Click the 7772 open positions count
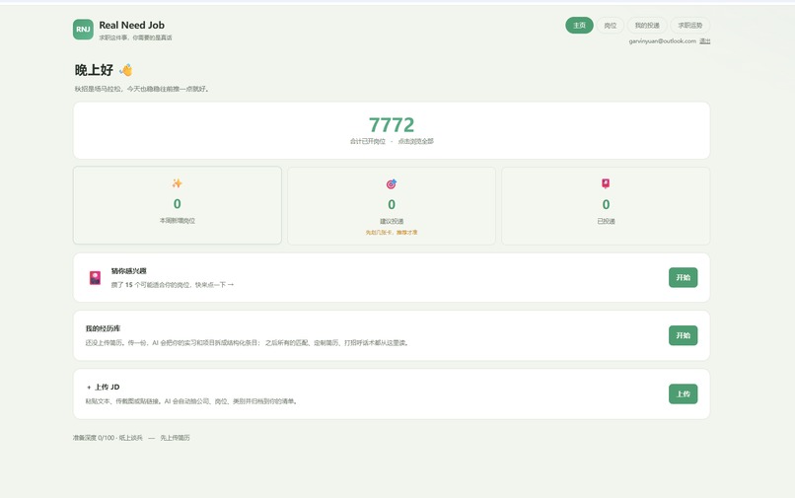 pyautogui.click(x=392, y=125)
